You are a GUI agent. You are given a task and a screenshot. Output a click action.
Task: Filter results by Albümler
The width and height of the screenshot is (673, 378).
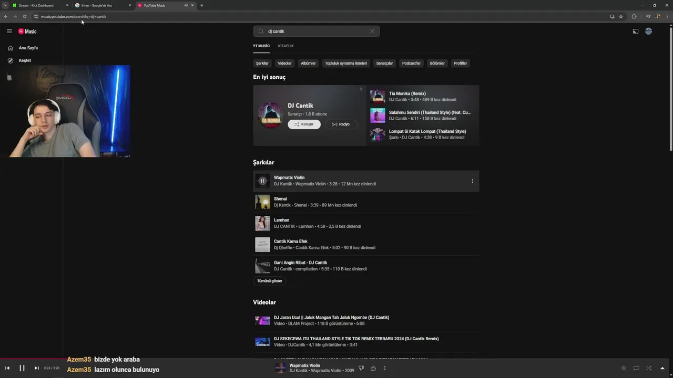click(308, 64)
